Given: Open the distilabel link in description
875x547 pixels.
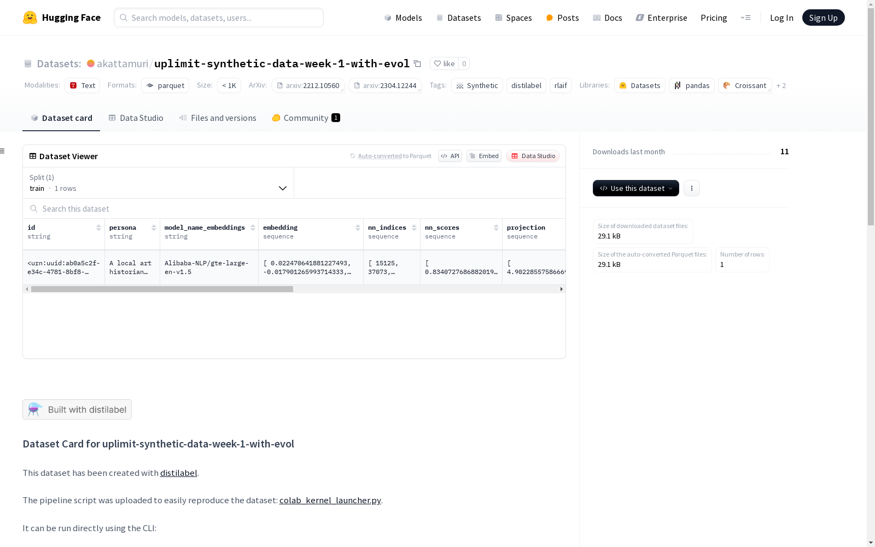Looking at the screenshot, I should pos(178,473).
